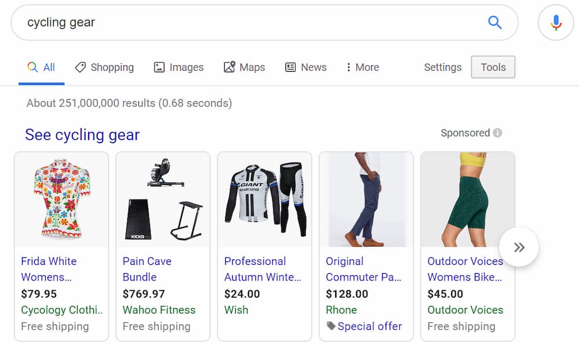
Task: Click the green Outdoor Voices seller name
Action: [466, 310]
